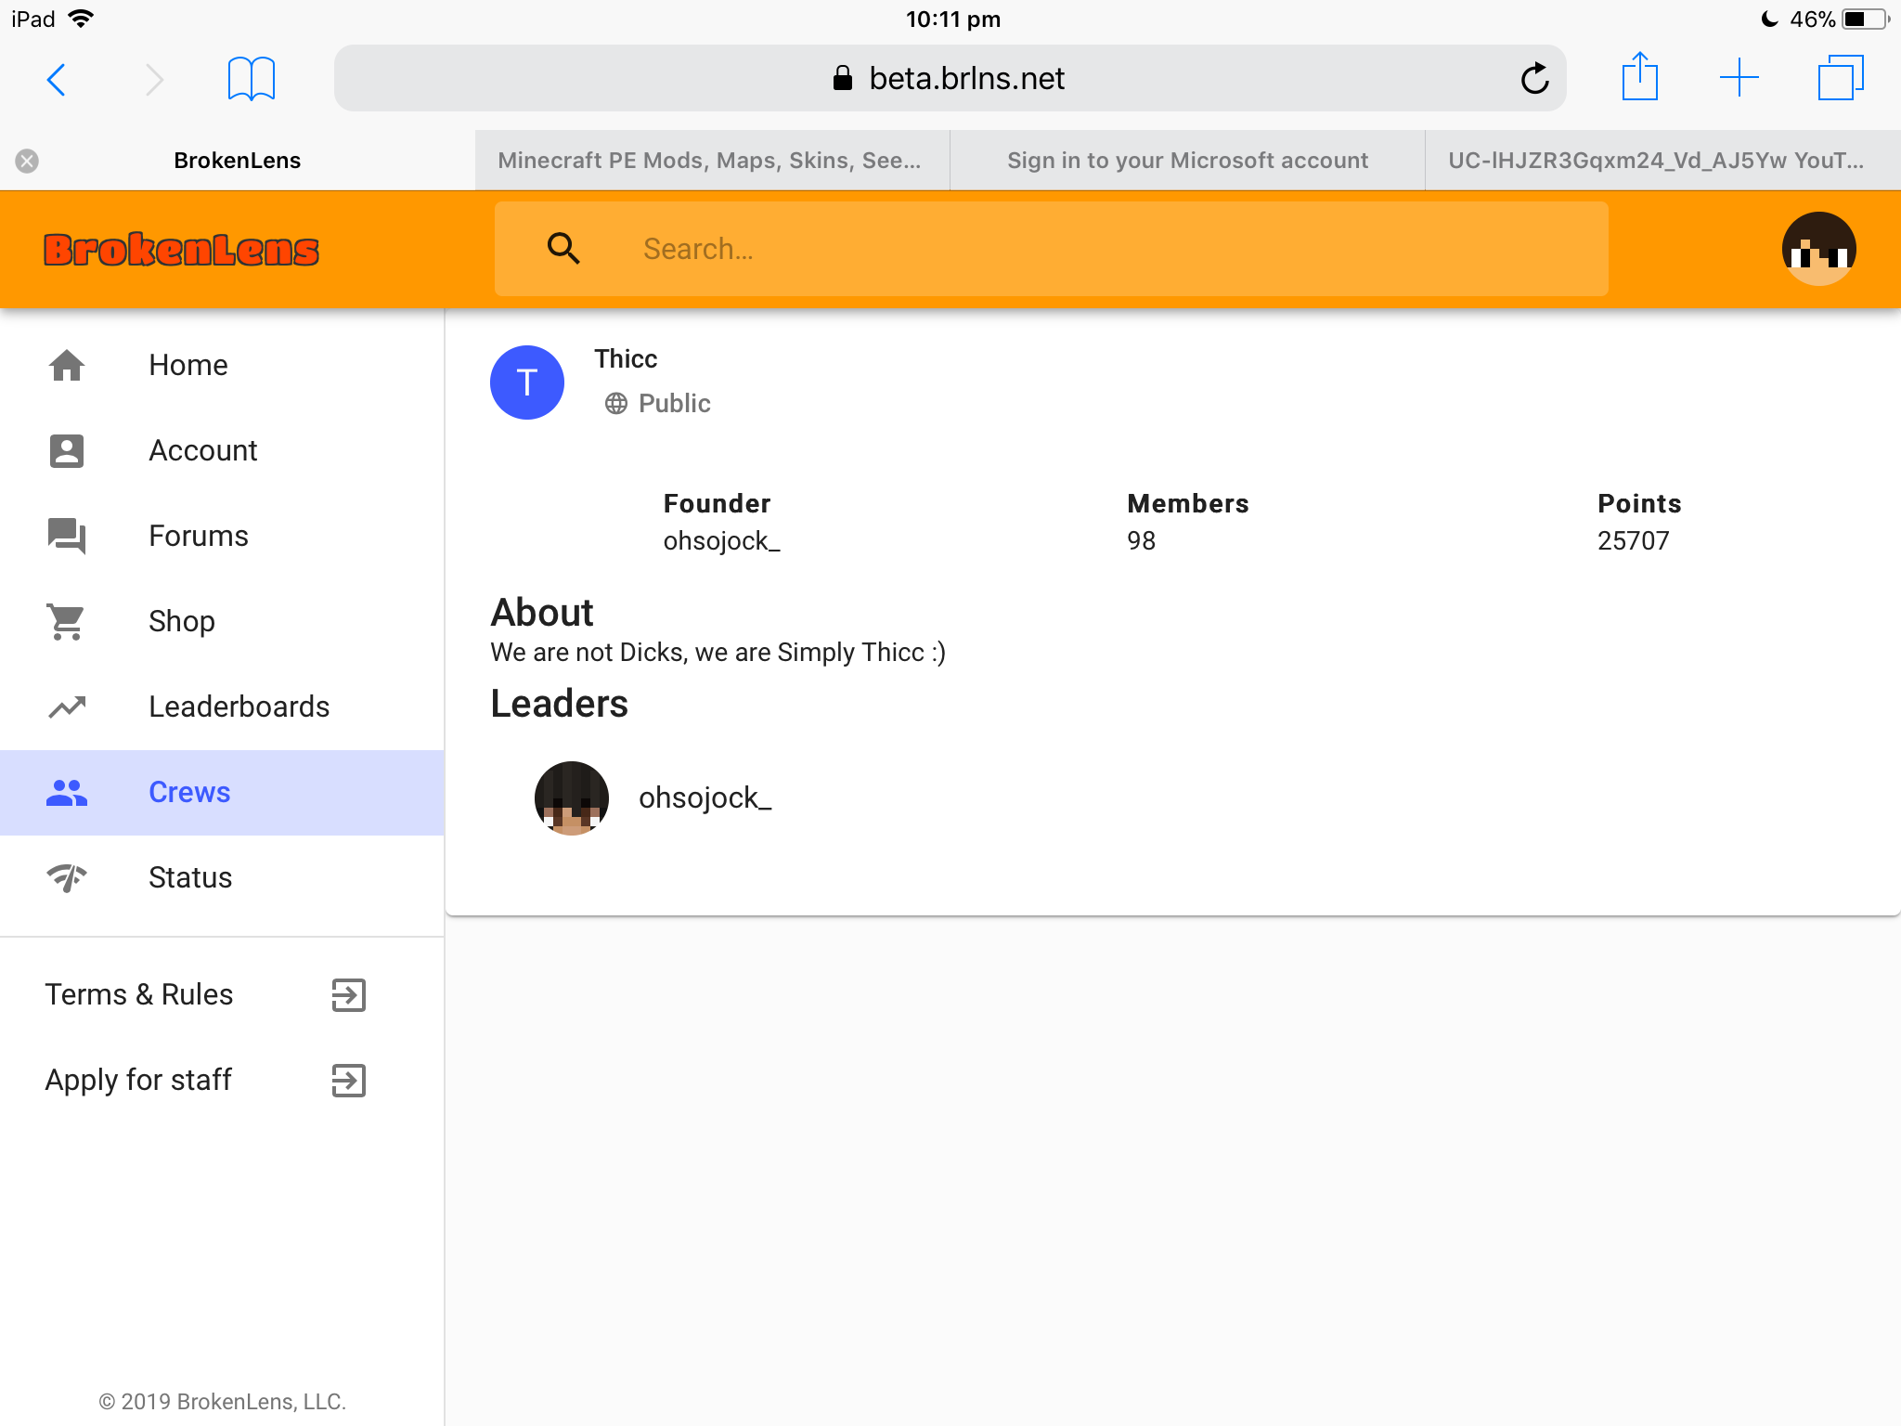Click ohsojock_ leader avatar
Image resolution: width=1901 pixels, height=1426 pixels.
pos(572,798)
